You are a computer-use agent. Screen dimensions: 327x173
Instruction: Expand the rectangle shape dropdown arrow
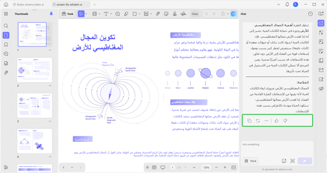[x=140, y=14]
